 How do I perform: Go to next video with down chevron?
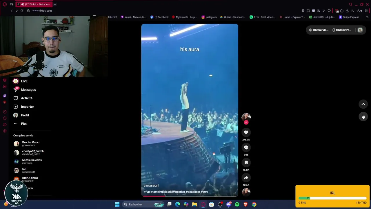point(363,116)
